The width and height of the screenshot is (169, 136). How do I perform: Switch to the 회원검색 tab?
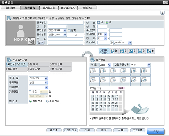pyautogui.click(x=10, y=8)
